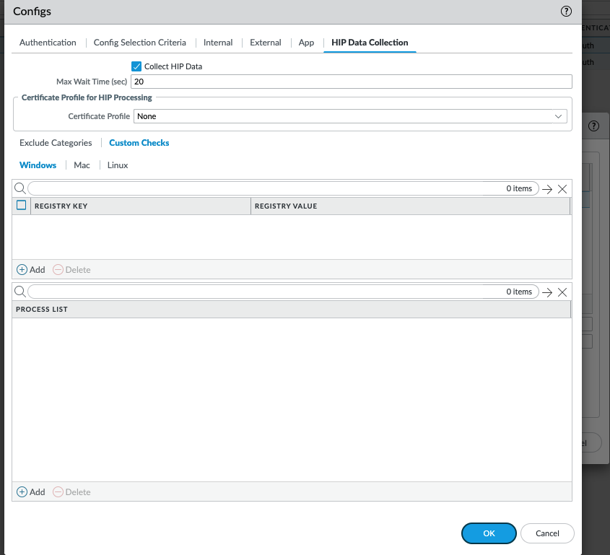View the Exclude Categories section
The width and height of the screenshot is (610, 555).
(55, 142)
